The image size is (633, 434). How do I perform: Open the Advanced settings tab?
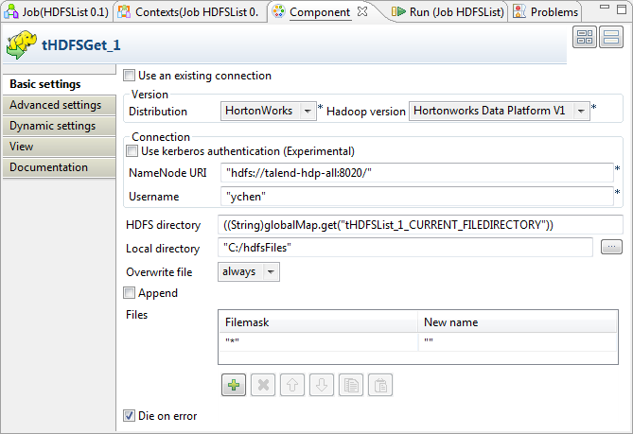click(55, 105)
